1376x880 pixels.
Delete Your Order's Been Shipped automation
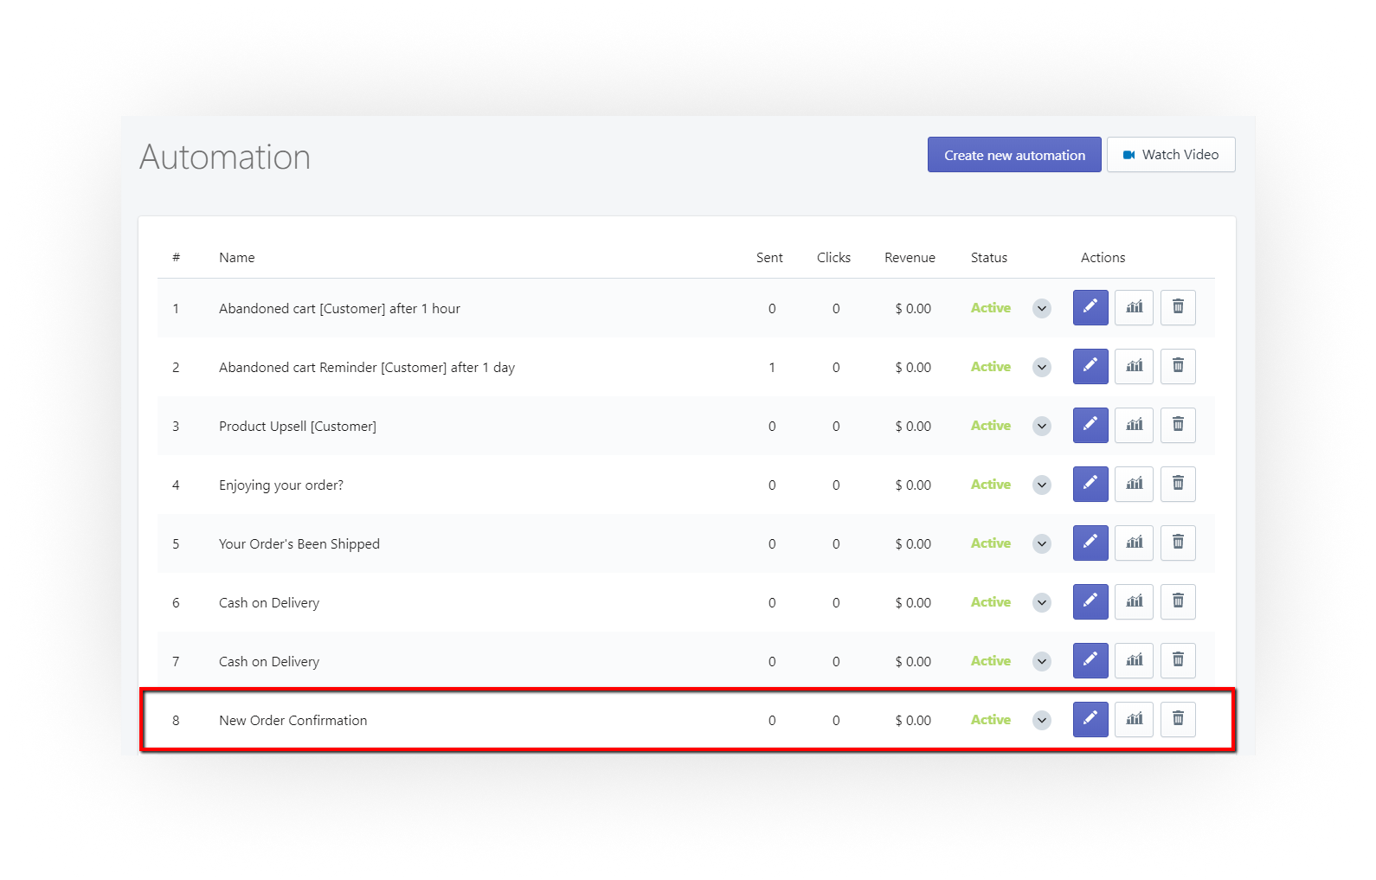1178,543
